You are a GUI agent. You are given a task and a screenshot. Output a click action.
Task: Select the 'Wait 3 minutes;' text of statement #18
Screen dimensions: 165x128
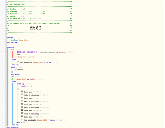coord(31,114)
